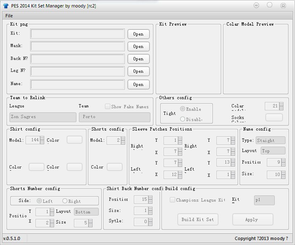Click the Kit path input field
This screenshot has width=295, height=245.
point(77,34)
